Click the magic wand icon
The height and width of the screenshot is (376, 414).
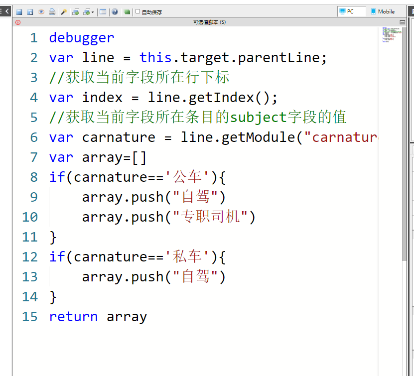point(64,12)
